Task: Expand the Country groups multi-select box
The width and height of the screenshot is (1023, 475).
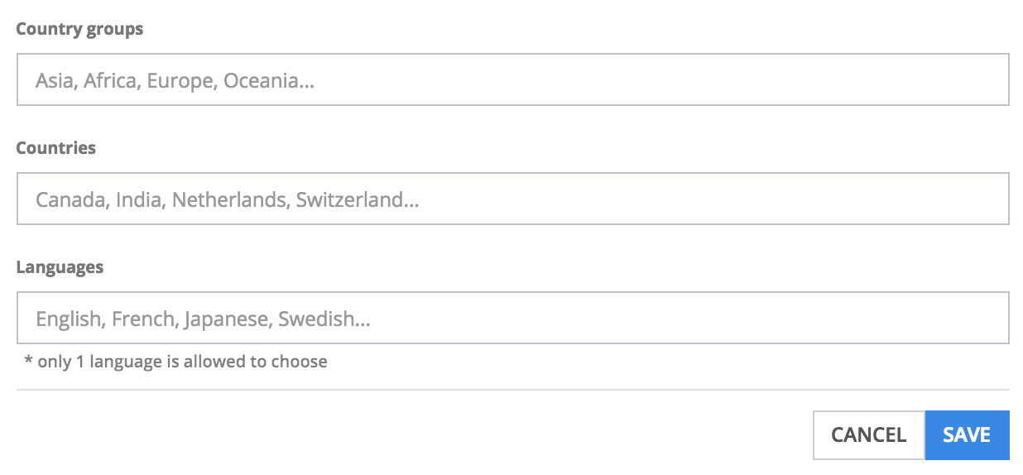Action: [513, 80]
